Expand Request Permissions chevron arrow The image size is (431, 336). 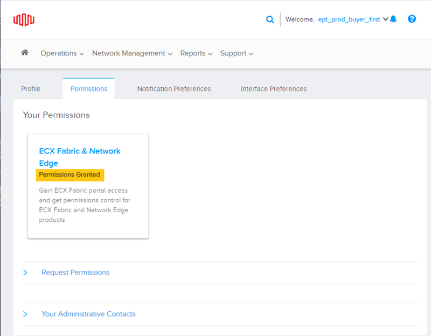click(25, 272)
